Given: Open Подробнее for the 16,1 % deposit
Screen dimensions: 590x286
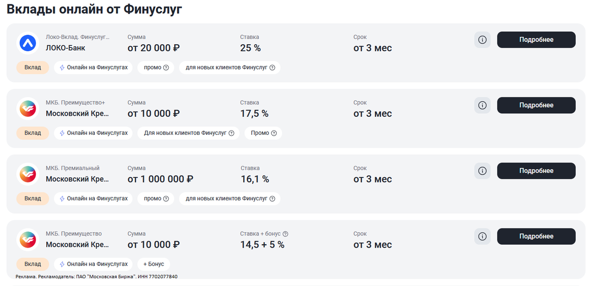Looking at the screenshot, I should coord(536,171).
